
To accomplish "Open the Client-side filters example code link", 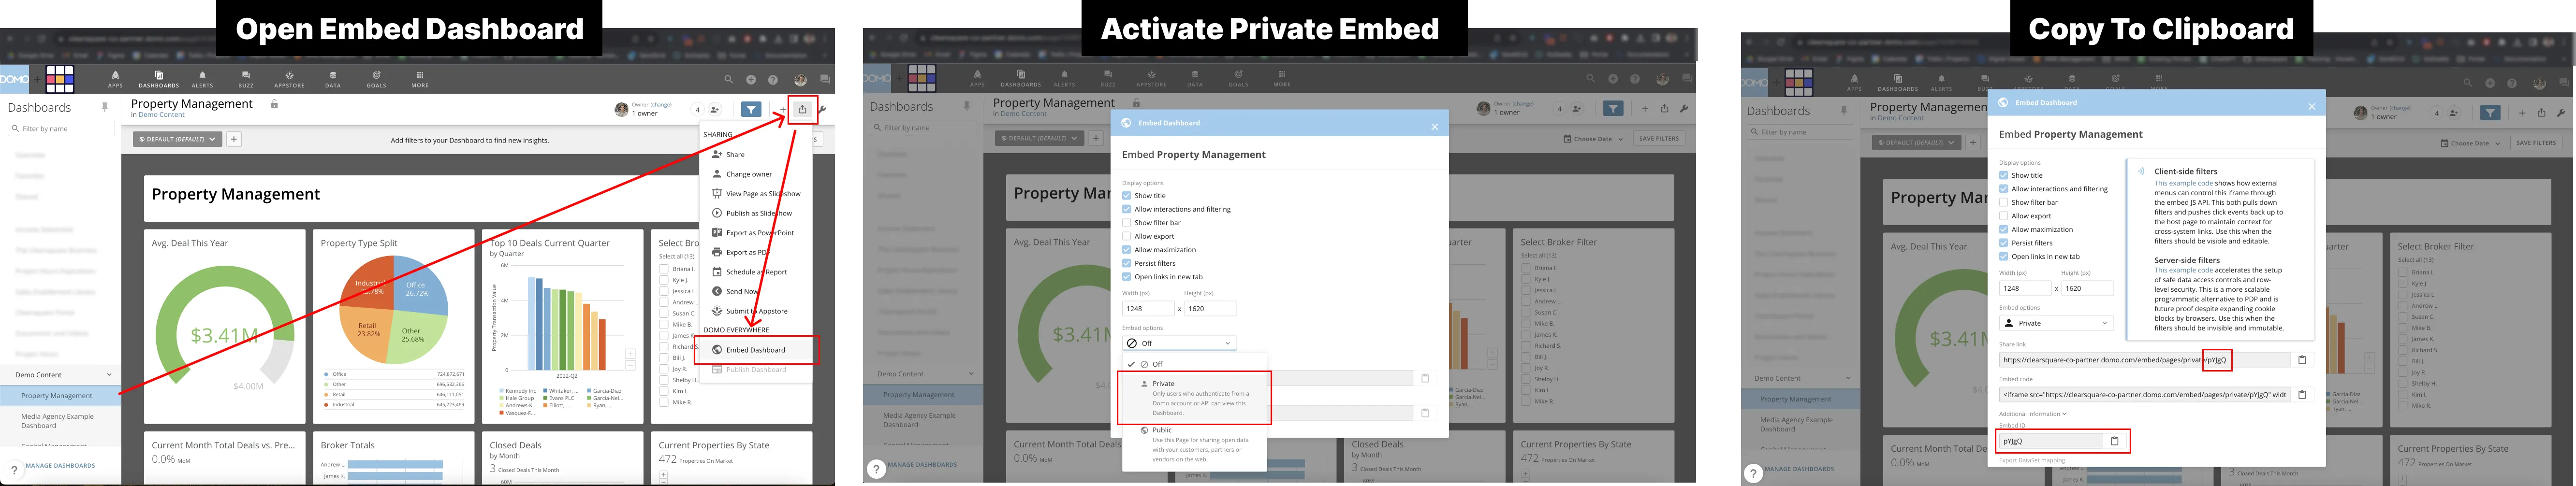I will point(2184,184).
